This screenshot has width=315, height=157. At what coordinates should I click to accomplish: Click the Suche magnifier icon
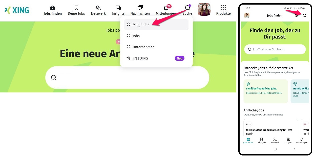click(x=187, y=8)
